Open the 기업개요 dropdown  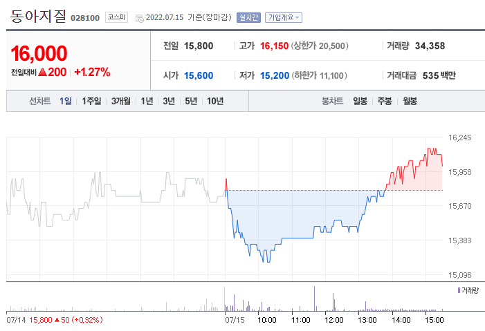pyautogui.click(x=284, y=17)
